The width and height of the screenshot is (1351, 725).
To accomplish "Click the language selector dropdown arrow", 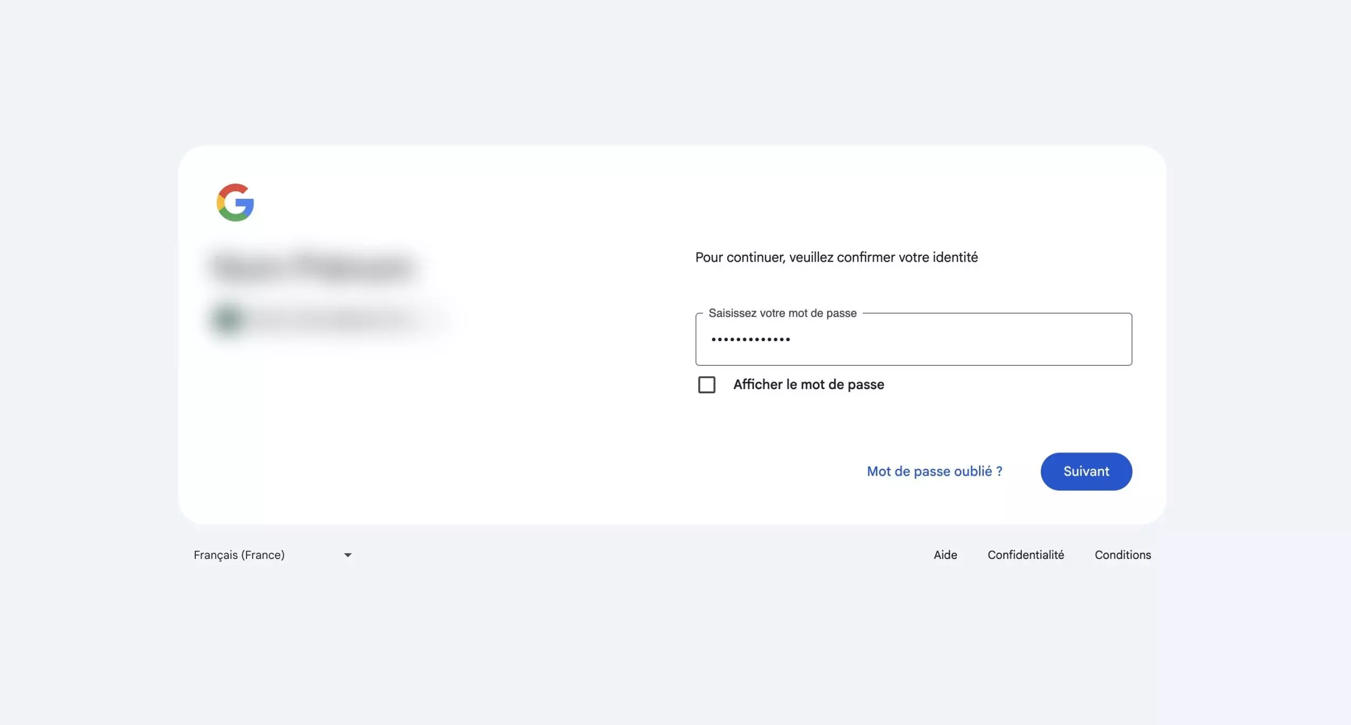I will [x=348, y=555].
